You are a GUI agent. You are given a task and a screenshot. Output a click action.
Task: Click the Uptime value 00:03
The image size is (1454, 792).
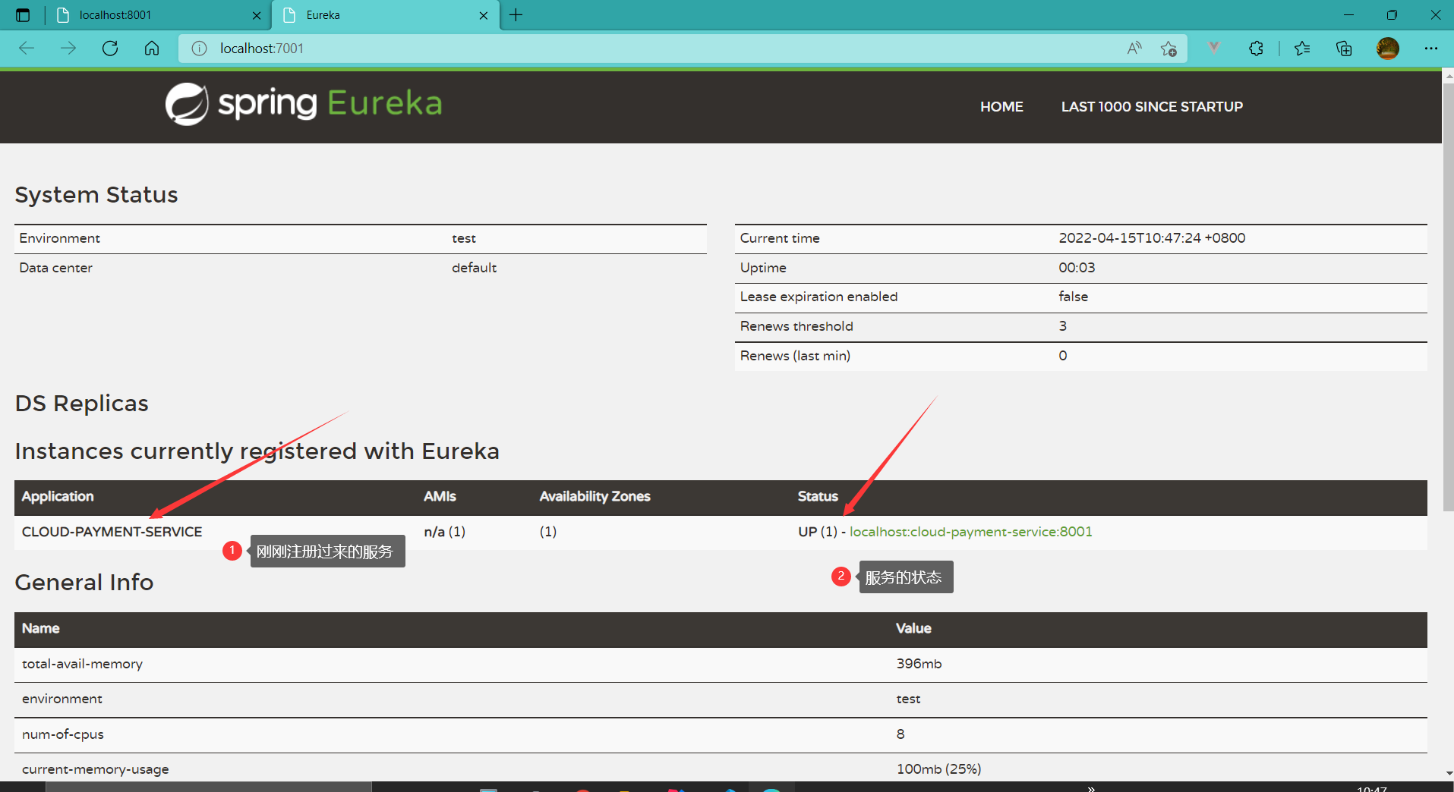point(1077,268)
